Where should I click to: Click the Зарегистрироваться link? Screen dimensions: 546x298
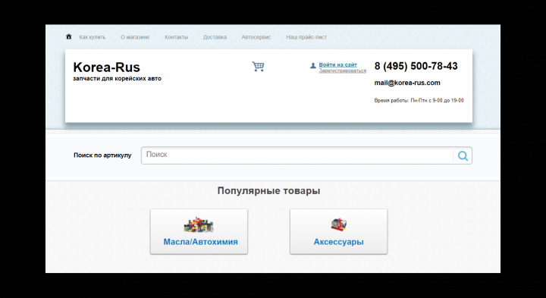(x=343, y=71)
